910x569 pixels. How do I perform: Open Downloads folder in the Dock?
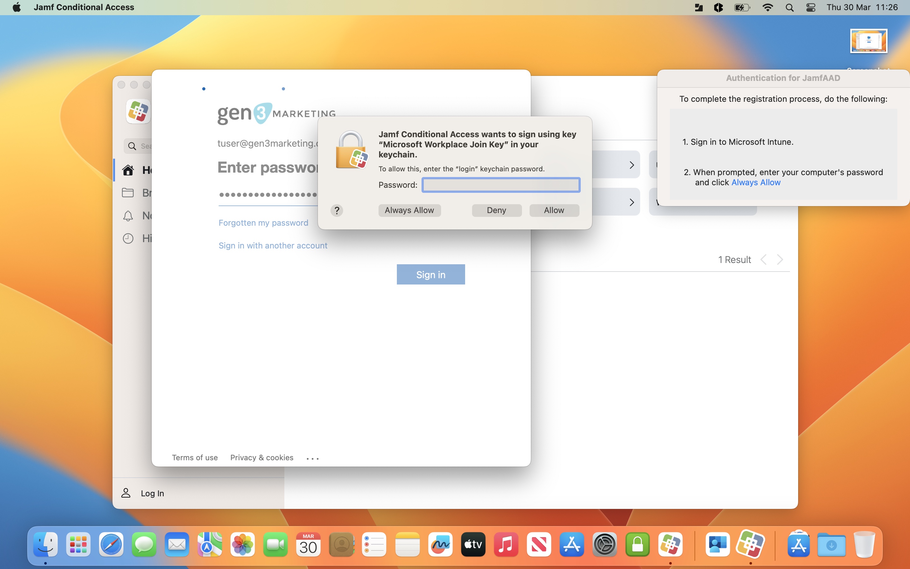pos(831,545)
